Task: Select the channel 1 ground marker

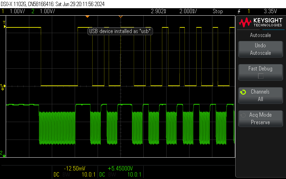Action: 3,87
